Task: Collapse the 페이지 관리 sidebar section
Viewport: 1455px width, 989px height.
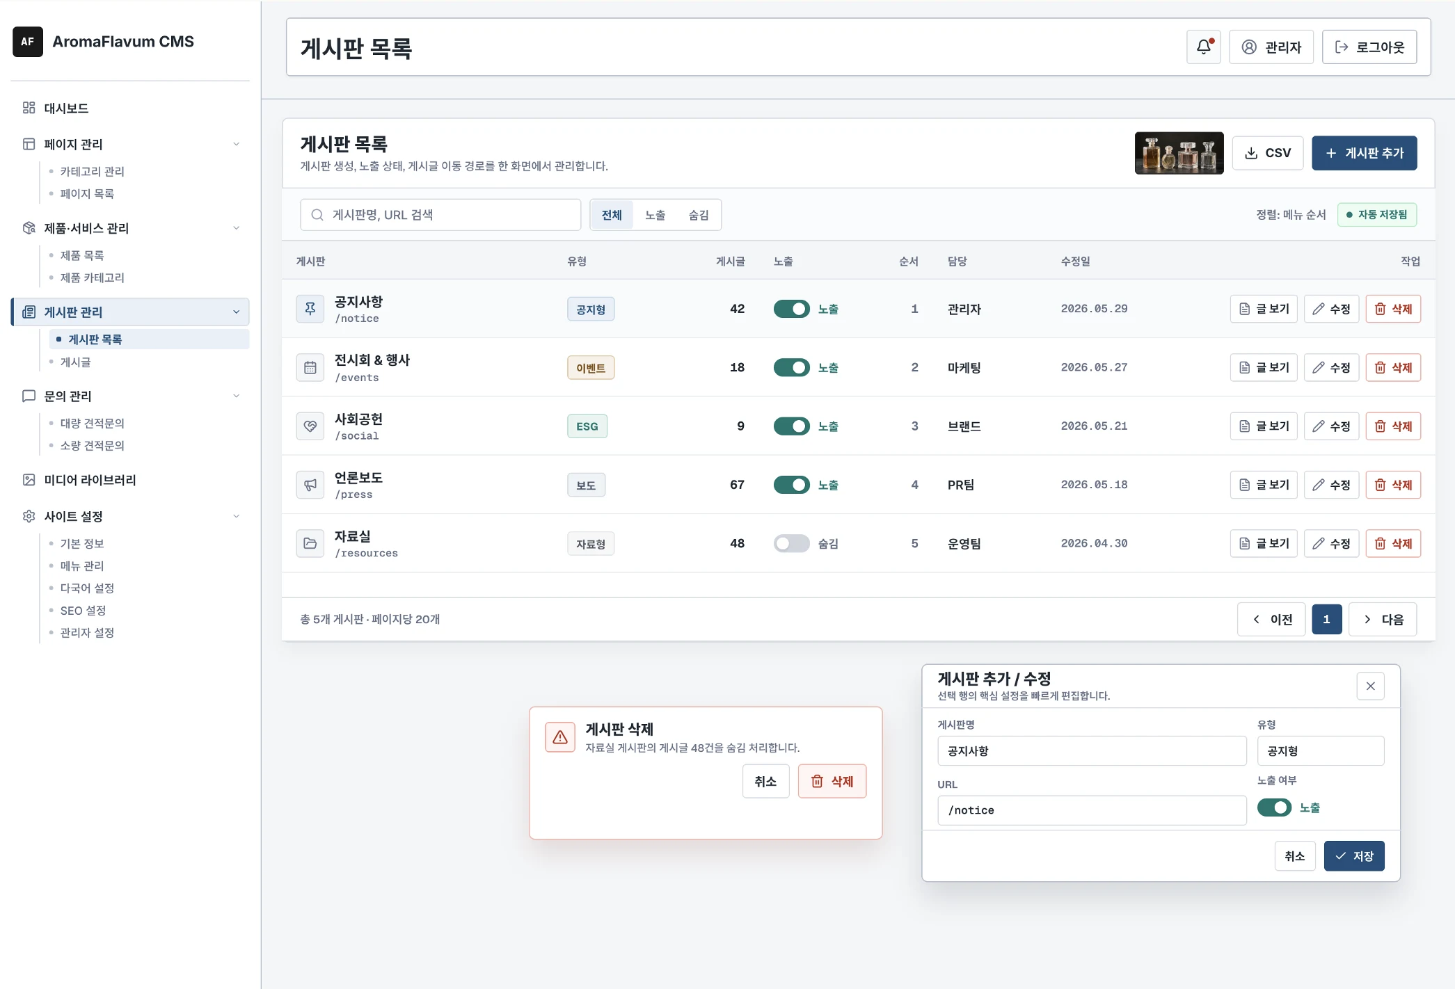Action: tap(236, 144)
